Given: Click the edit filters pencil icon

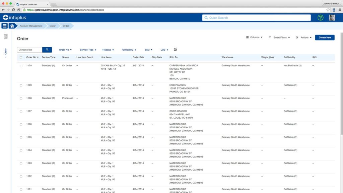Looking at the screenshot, I should 175,49.
